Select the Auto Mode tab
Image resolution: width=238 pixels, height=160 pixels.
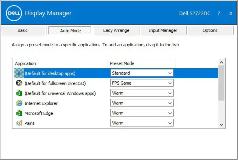[70, 31]
